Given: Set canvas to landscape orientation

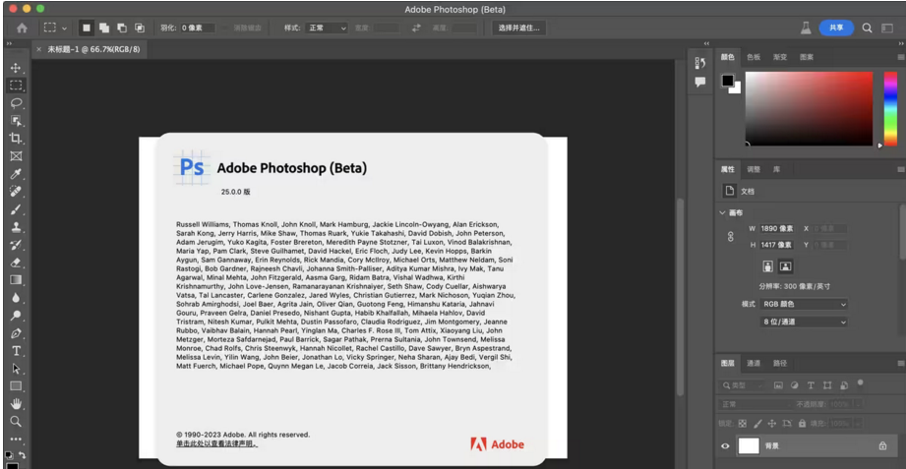Looking at the screenshot, I should (785, 266).
